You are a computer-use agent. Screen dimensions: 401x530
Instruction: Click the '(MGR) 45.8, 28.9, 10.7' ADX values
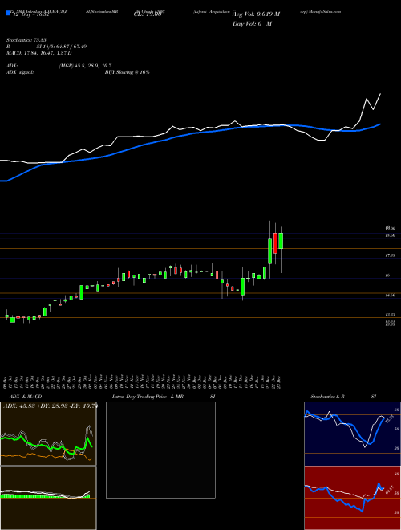[x=85, y=66]
